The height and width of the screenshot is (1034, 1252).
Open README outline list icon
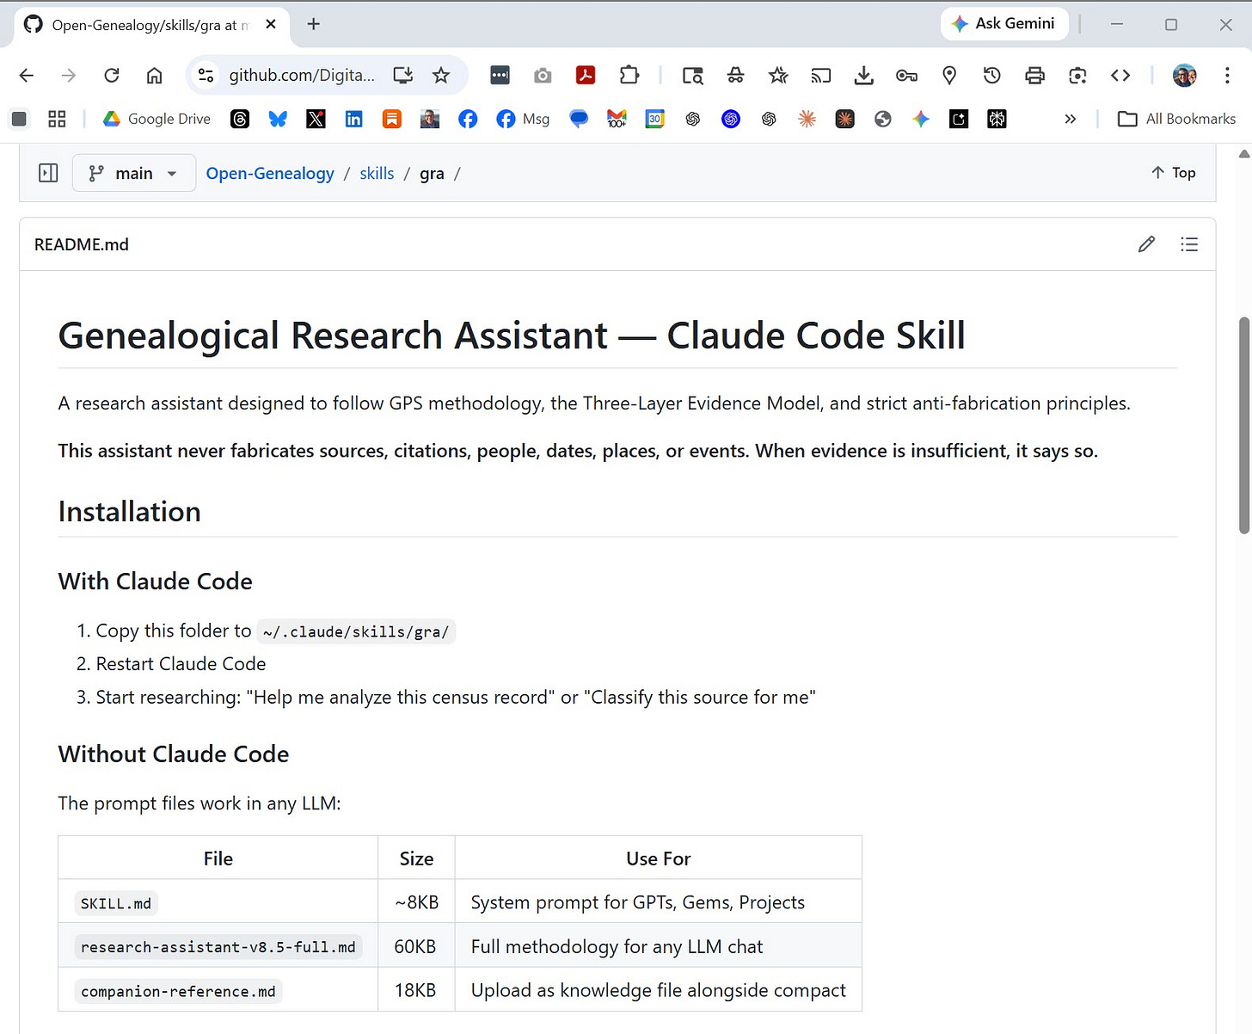(1189, 244)
